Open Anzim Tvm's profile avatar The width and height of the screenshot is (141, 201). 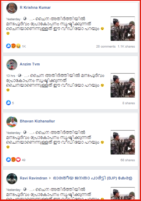12,65
